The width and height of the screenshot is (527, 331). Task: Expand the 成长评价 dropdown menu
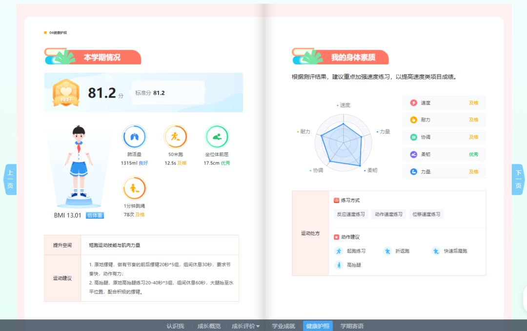245,325
